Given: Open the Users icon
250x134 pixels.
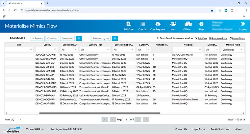Looking at the screenshot, I should [173, 24].
